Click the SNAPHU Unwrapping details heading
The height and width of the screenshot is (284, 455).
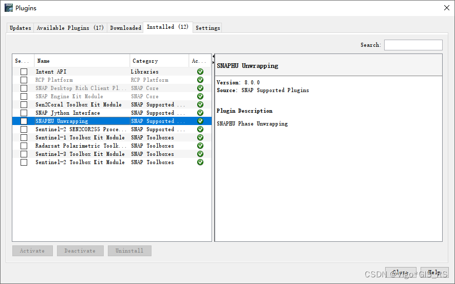(248, 66)
